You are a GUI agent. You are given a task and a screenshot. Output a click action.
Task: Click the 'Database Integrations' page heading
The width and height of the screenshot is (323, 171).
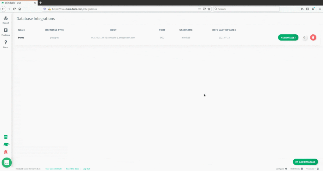[36, 19]
